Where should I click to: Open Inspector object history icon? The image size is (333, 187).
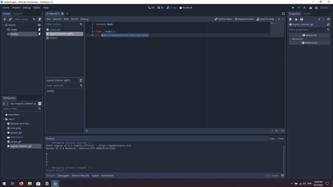pos(328,19)
